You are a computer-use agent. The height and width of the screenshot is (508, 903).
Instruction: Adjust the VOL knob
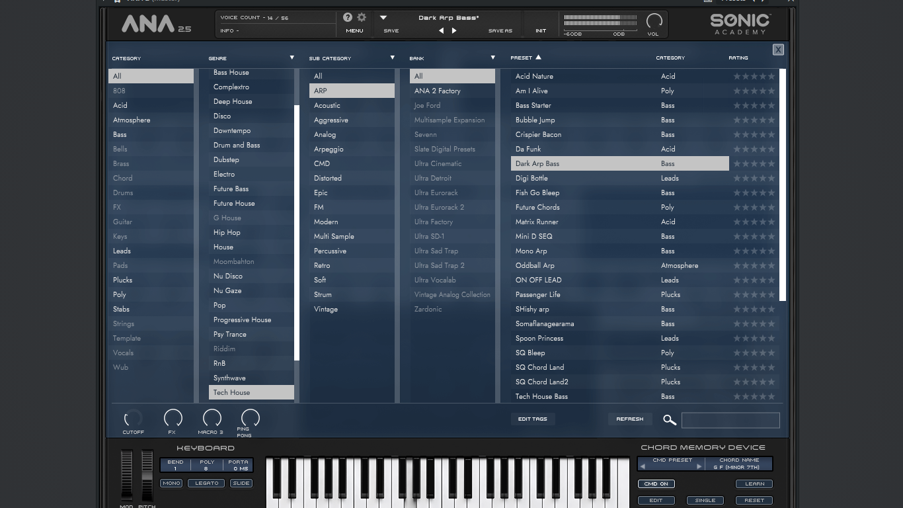[x=654, y=21]
